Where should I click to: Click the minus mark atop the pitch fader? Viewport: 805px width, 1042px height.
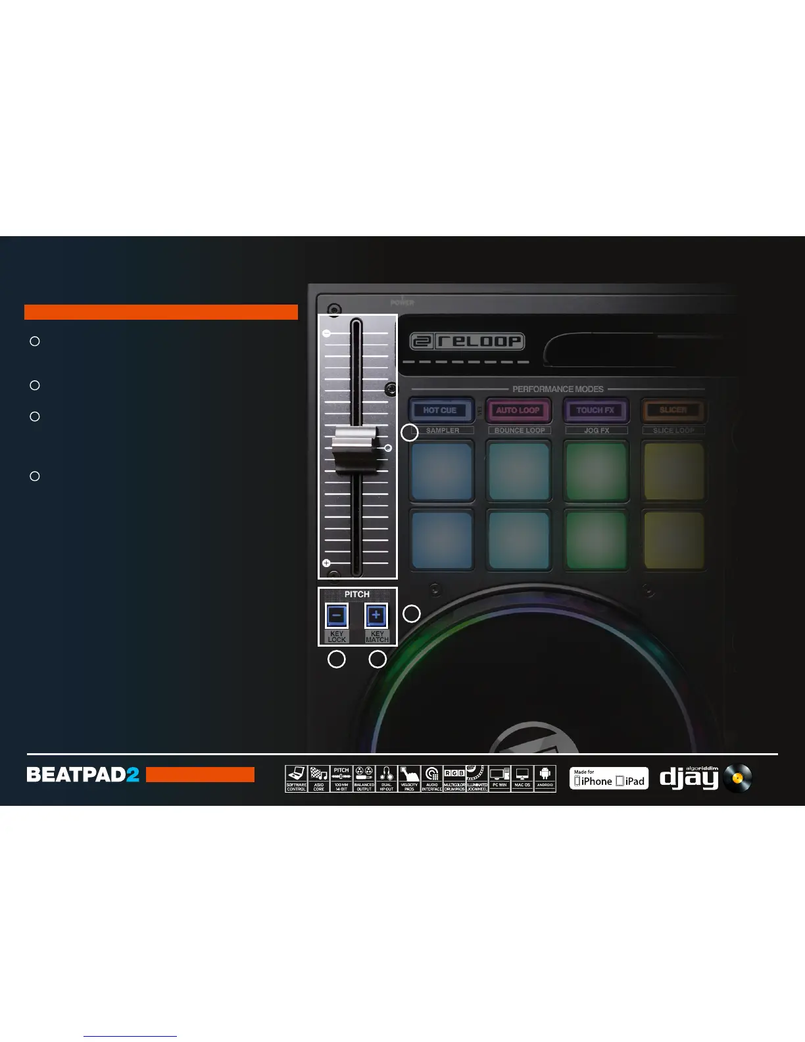point(327,334)
